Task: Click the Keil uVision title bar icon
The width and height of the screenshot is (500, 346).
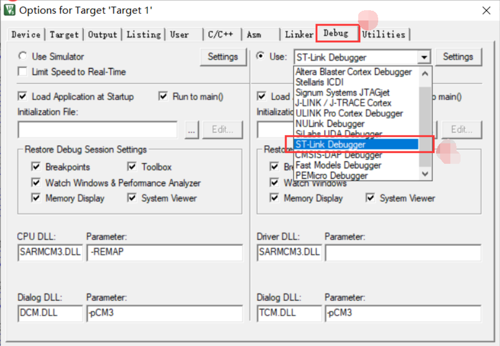Action: tap(9, 10)
